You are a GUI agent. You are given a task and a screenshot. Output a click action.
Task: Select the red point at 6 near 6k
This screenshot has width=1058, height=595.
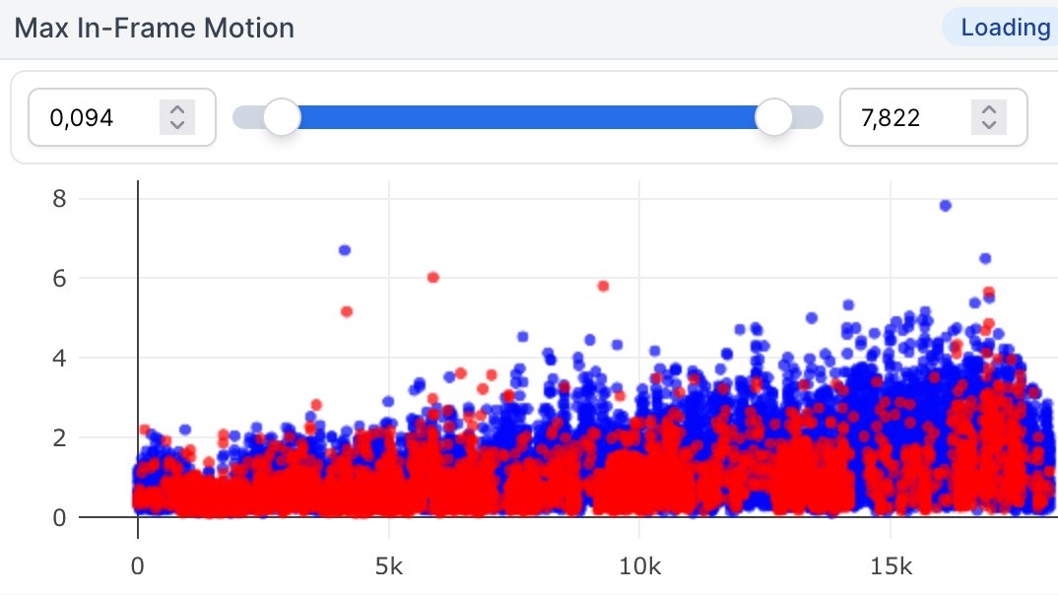433,277
